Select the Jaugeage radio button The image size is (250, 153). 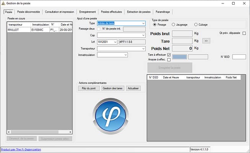tap(174, 24)
